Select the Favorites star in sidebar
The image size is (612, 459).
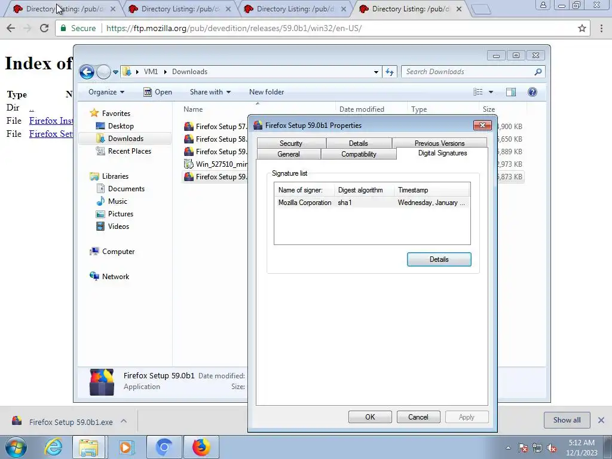(x=94, y=113)
